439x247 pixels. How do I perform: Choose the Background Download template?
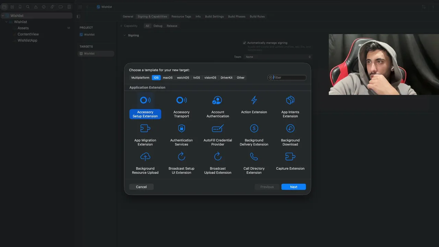click(290, 135)
